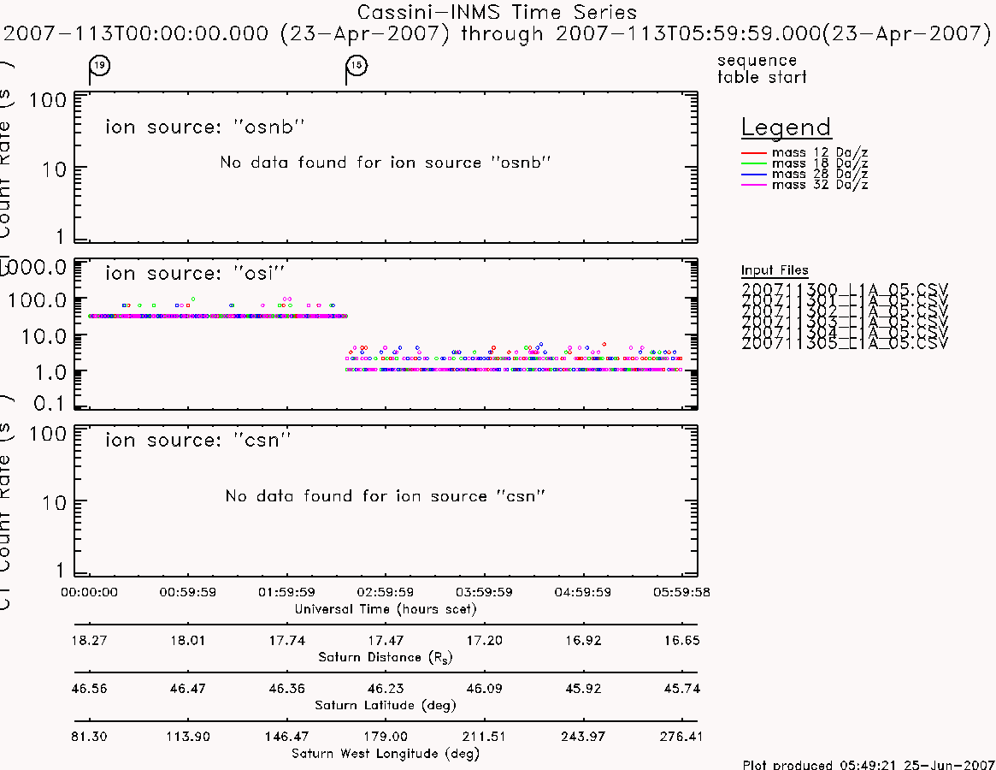Click the 'ion source: "osnb"' panel label
Image resolution: width=996 pixels, height=770 pixels.
[x=205, y=127]
